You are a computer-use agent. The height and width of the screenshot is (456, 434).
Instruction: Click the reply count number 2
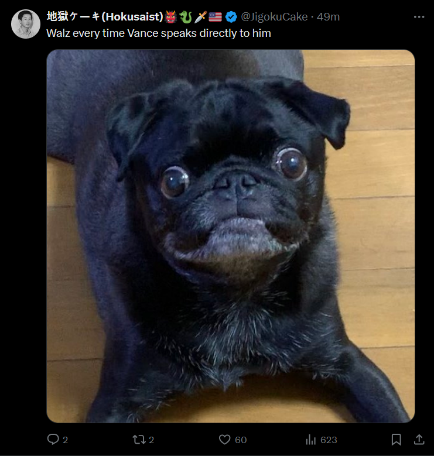pos(66,440)
